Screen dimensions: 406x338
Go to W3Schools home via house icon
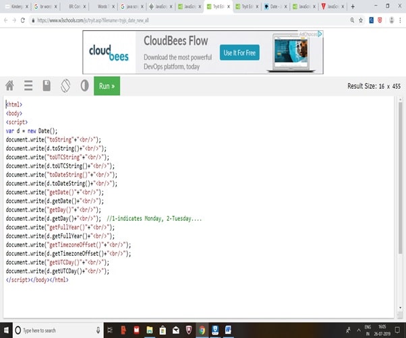pos(9,86)
